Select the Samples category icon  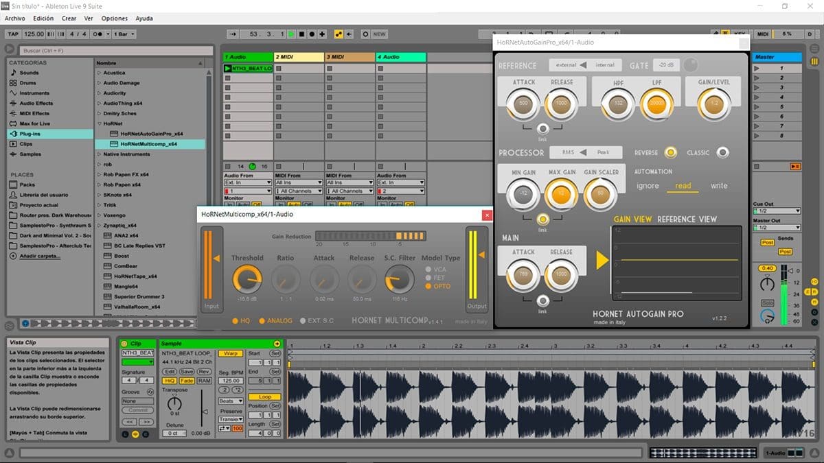click(x=12, y=154)
